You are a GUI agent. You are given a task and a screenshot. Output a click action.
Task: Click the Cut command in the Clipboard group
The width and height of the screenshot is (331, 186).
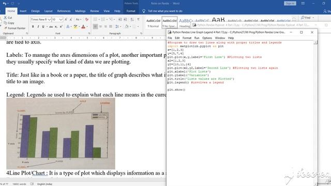click(8, 18)
